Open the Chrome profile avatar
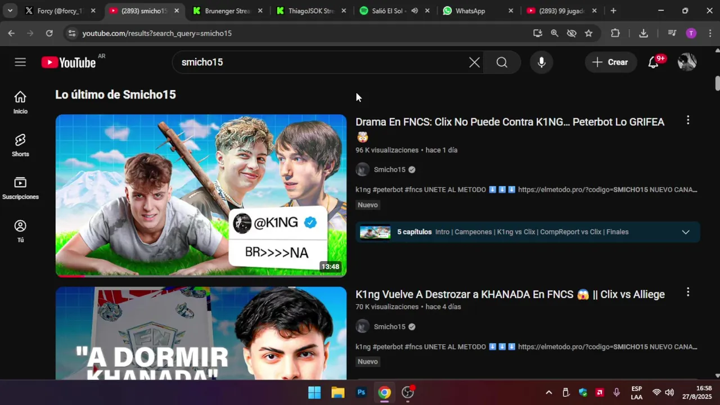720x405 pixels. (x=691, y=33)
